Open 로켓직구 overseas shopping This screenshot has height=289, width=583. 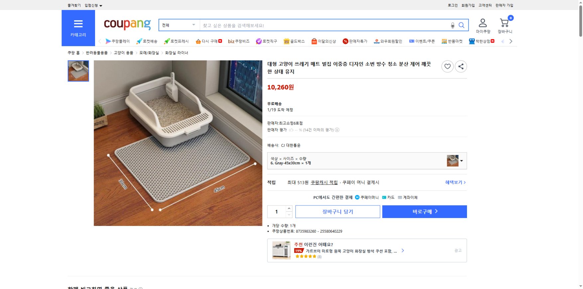click(267, 41)
